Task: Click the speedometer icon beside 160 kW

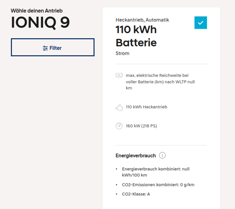Action: (119, 126)
